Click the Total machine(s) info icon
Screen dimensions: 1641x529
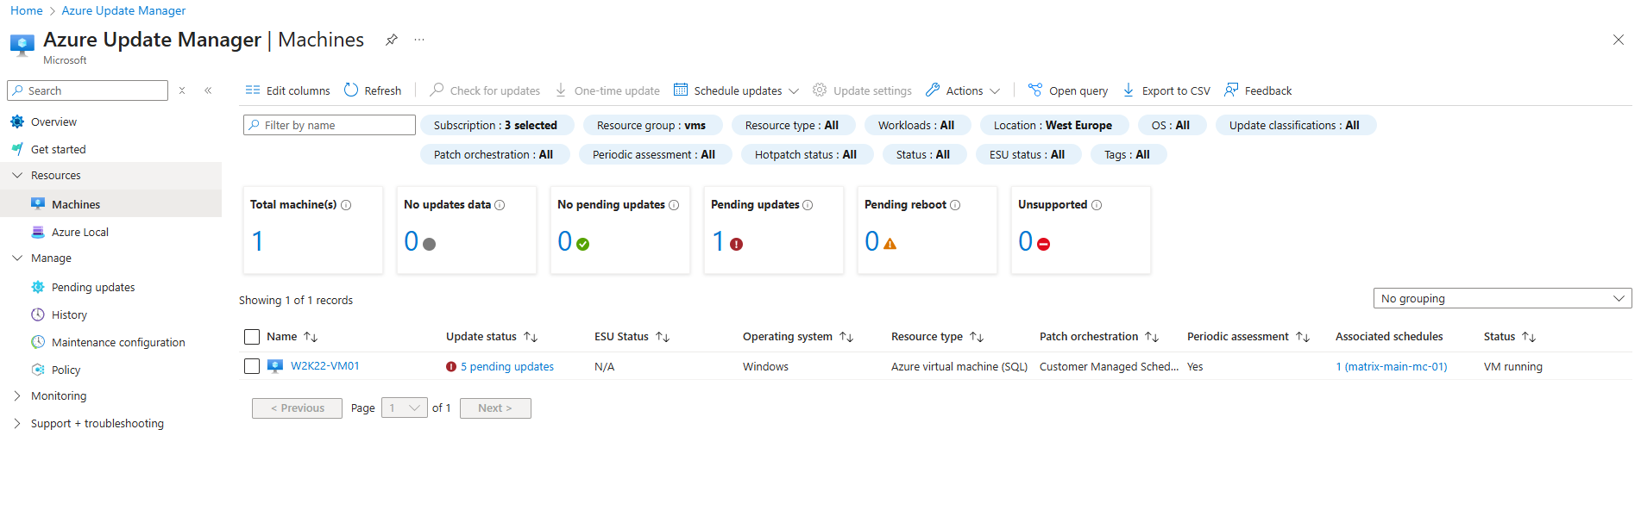tap(346, 205)
